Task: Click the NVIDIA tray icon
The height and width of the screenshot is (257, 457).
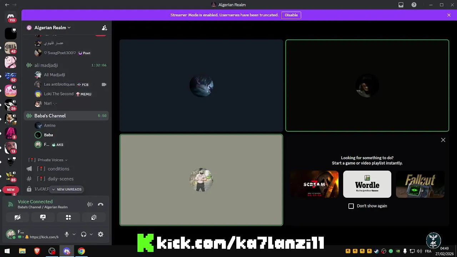Action: [x=398, y=251]
